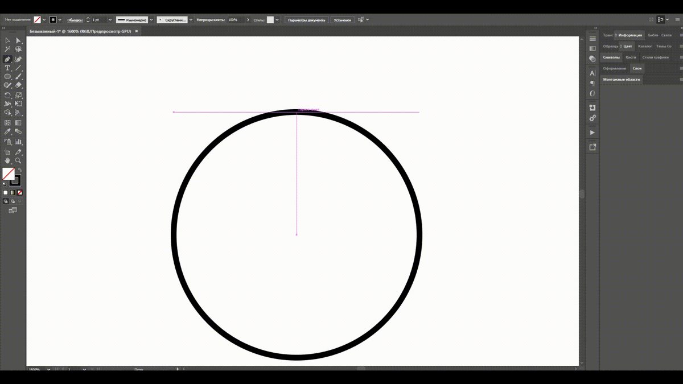Open the fill swatch dropdown in control bar
The image size is (683, 384).
pyautogui.click(x=44, y=20)
